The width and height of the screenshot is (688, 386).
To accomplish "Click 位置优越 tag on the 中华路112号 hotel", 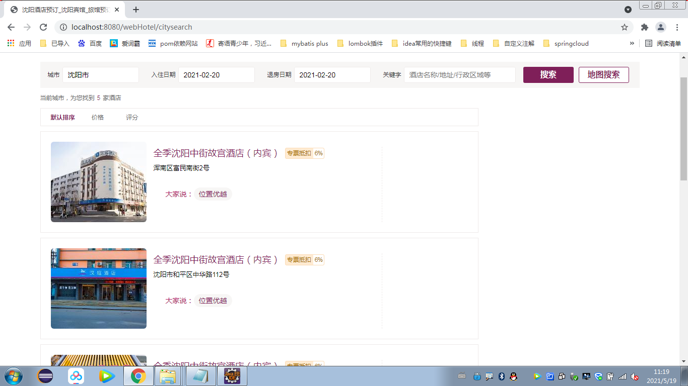I will pyautogui.click(x=213, y=301).
